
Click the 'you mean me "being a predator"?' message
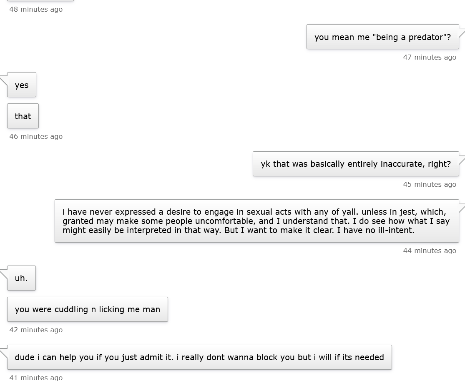click(382, 37)
